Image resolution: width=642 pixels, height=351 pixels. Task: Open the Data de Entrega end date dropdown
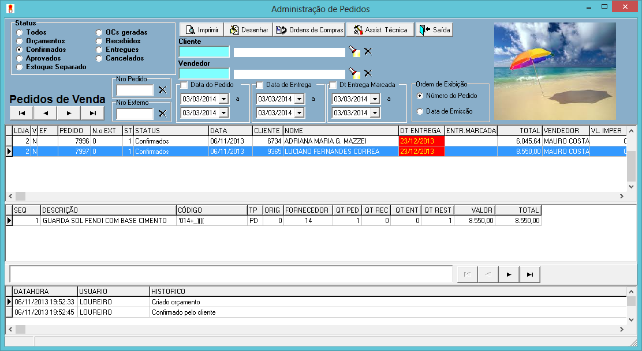pyautogui.click(x=298, y=113)
